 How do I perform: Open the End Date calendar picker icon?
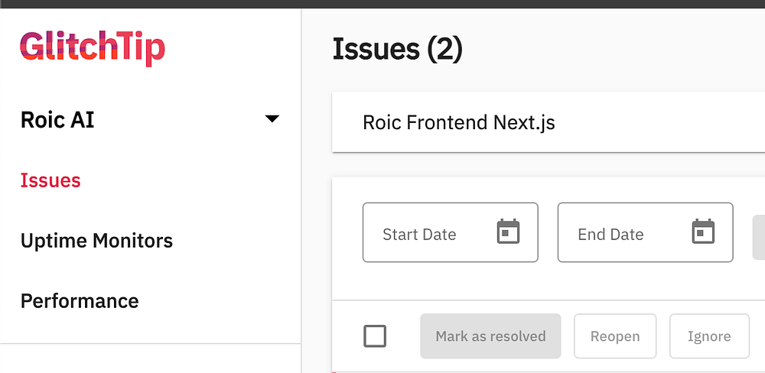(x=702, y=232)
